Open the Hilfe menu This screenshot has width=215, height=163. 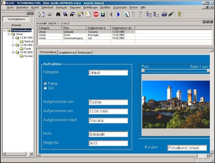coord(143,7)
